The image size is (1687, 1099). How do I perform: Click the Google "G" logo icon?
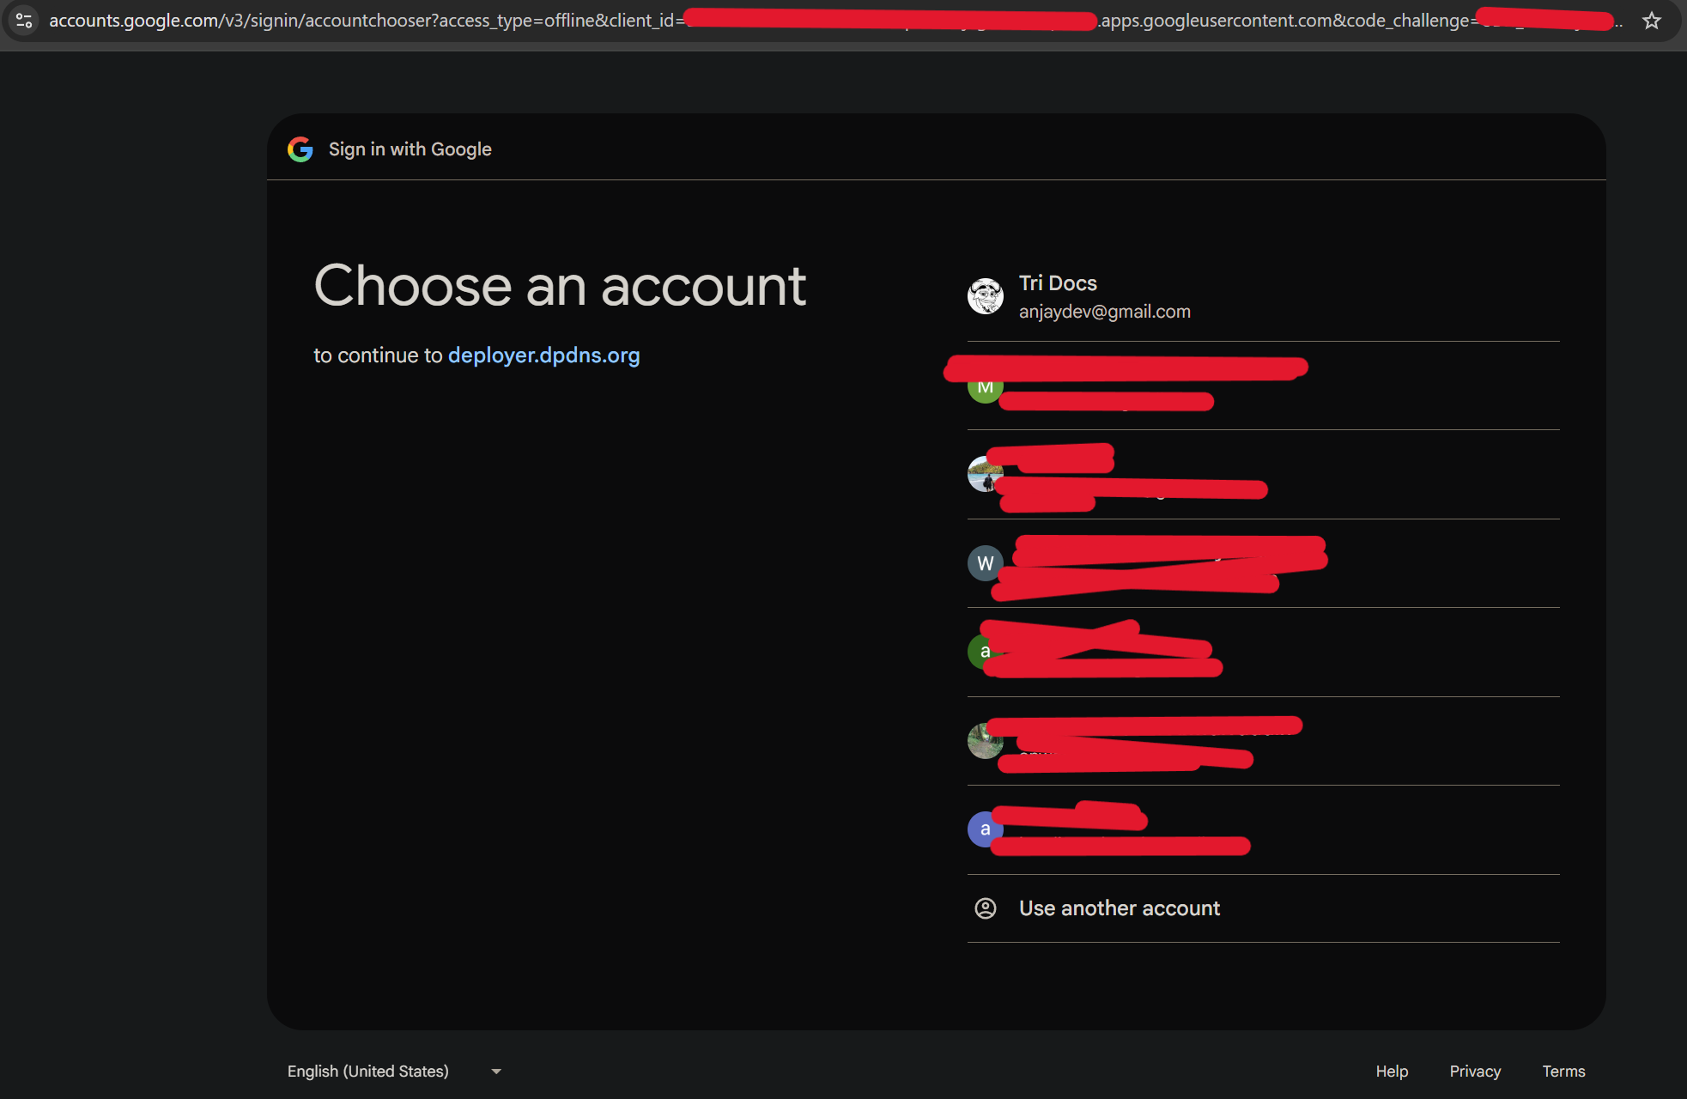click(x=300, y=149)
